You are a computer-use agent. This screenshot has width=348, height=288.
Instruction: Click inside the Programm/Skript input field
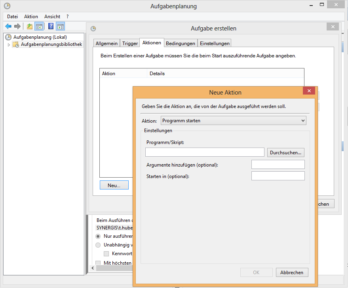pyautogui.click(x=205, y=152)
